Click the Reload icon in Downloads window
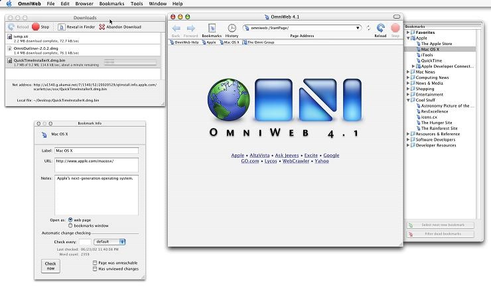Screen dimensions: 491x295 pos(11,27)
